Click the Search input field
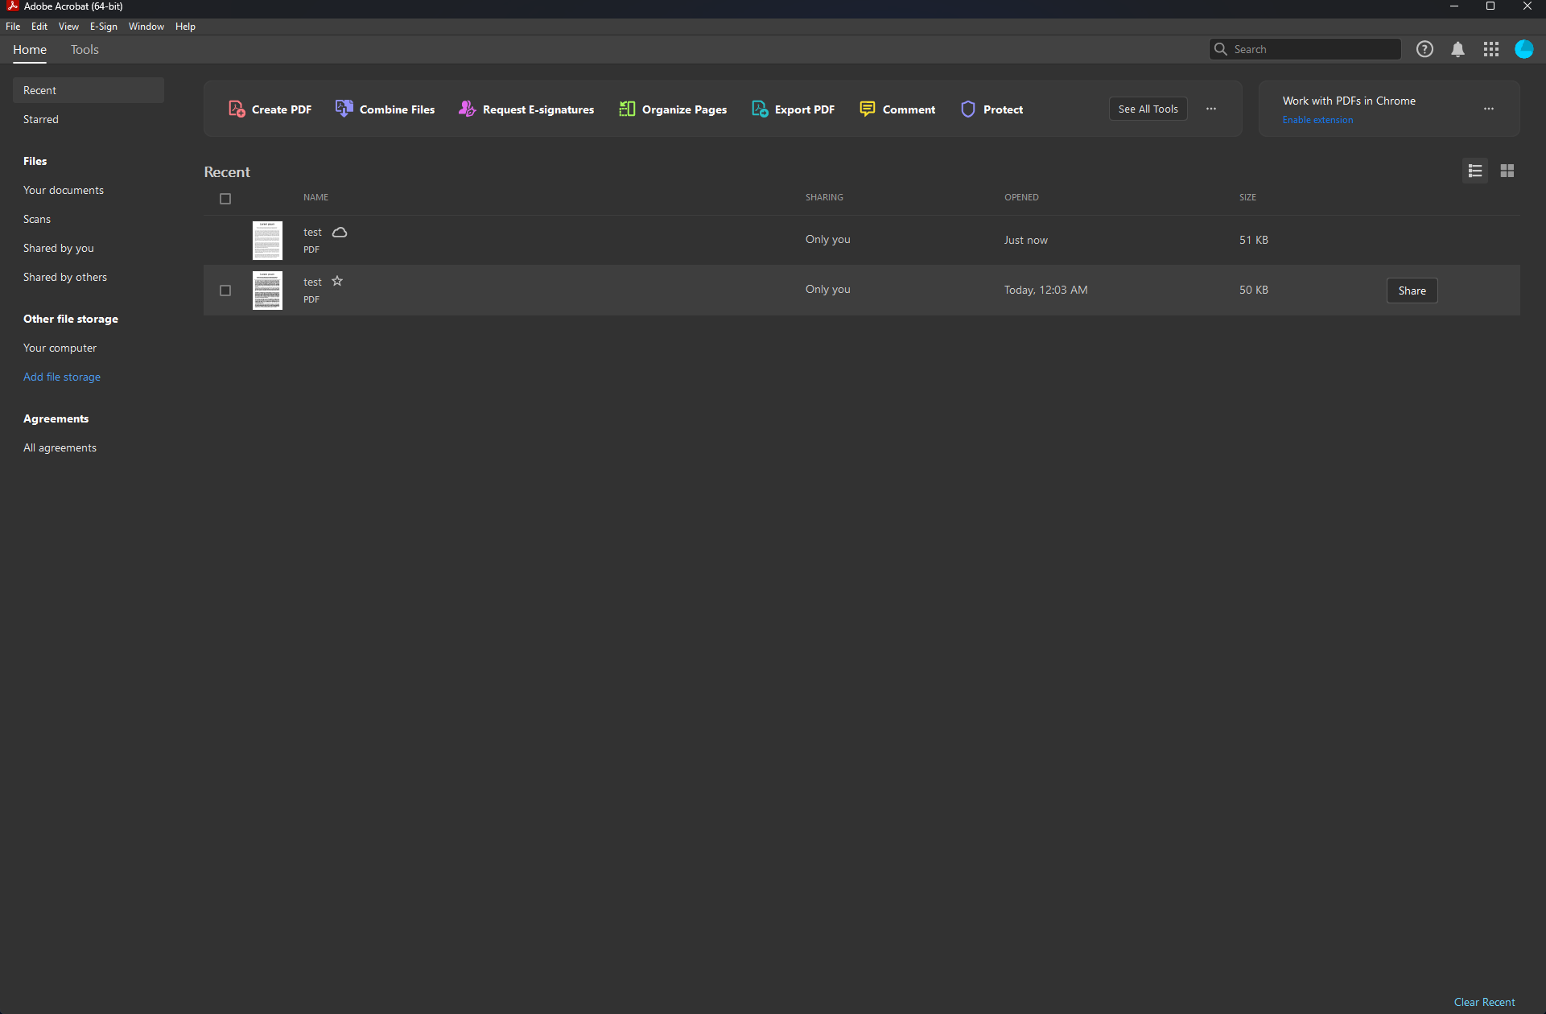 coord(1313,49)
